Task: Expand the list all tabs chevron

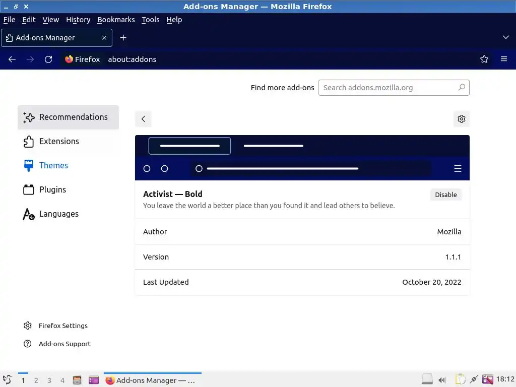Action: (506, 37)
